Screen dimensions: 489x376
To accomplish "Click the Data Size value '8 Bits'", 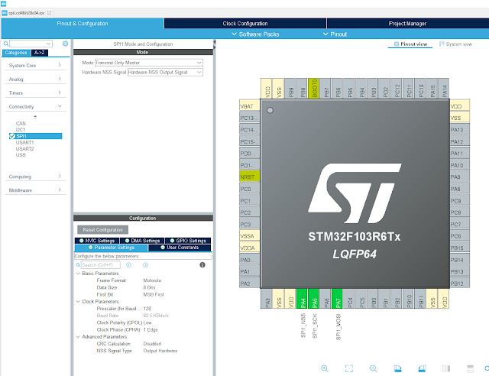I will 149,287.
